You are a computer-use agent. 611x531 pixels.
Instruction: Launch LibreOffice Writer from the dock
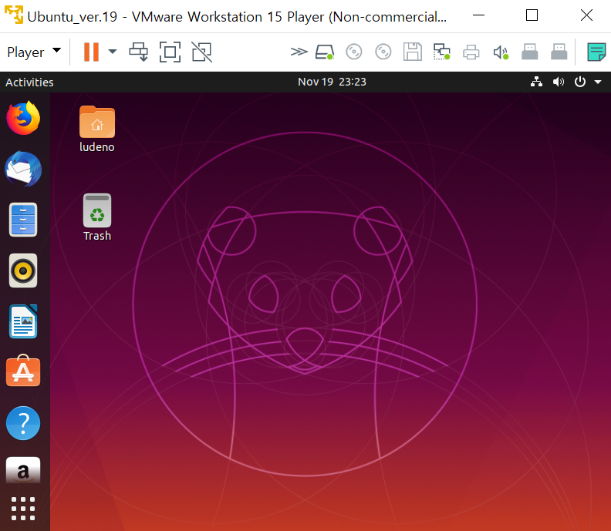click(23, 321)
